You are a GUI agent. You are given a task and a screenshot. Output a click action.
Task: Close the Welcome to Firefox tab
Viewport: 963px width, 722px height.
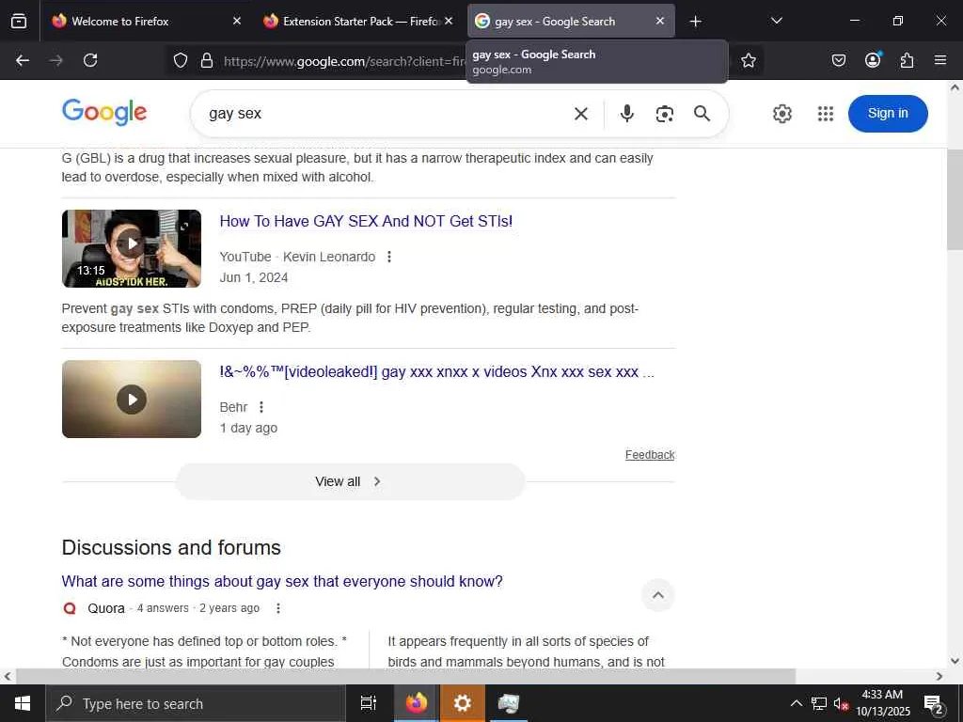coord(237,21)
